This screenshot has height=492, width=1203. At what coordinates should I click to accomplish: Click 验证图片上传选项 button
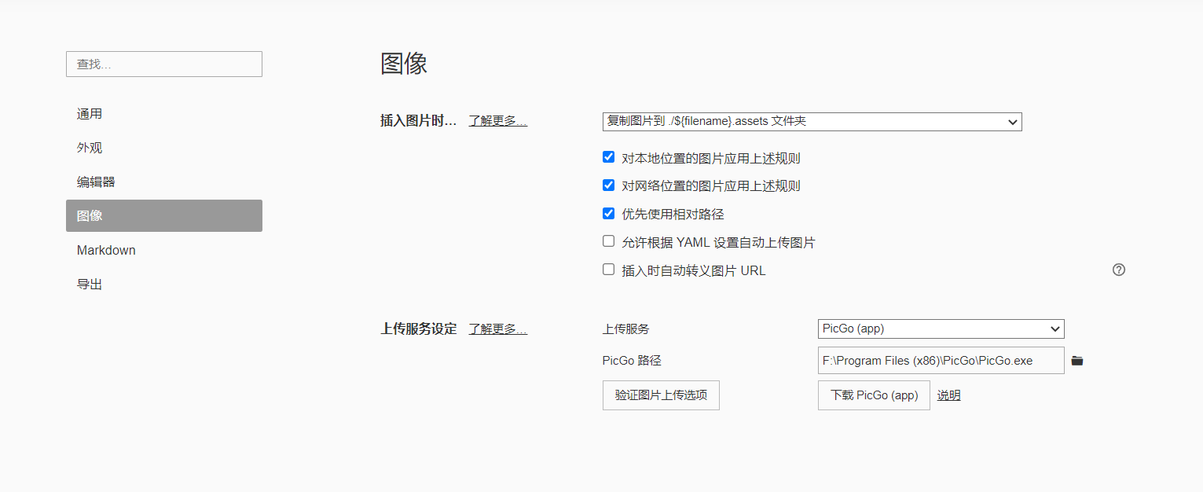coord(661,395)
